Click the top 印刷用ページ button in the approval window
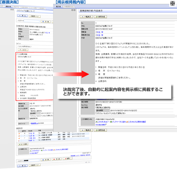177x169 pixels. point(35,16)
